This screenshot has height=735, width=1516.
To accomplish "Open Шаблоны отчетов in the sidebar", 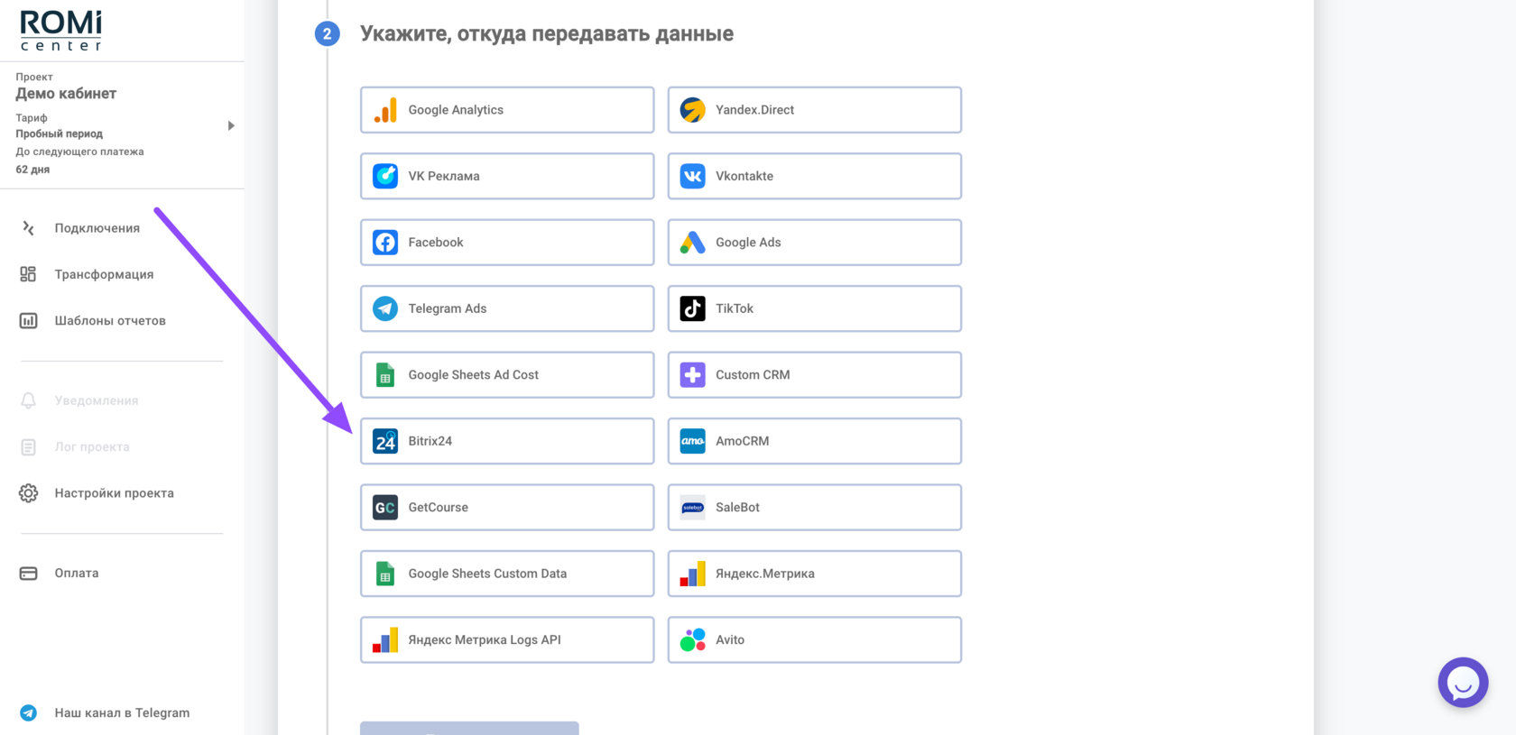I will pos(110,320).
